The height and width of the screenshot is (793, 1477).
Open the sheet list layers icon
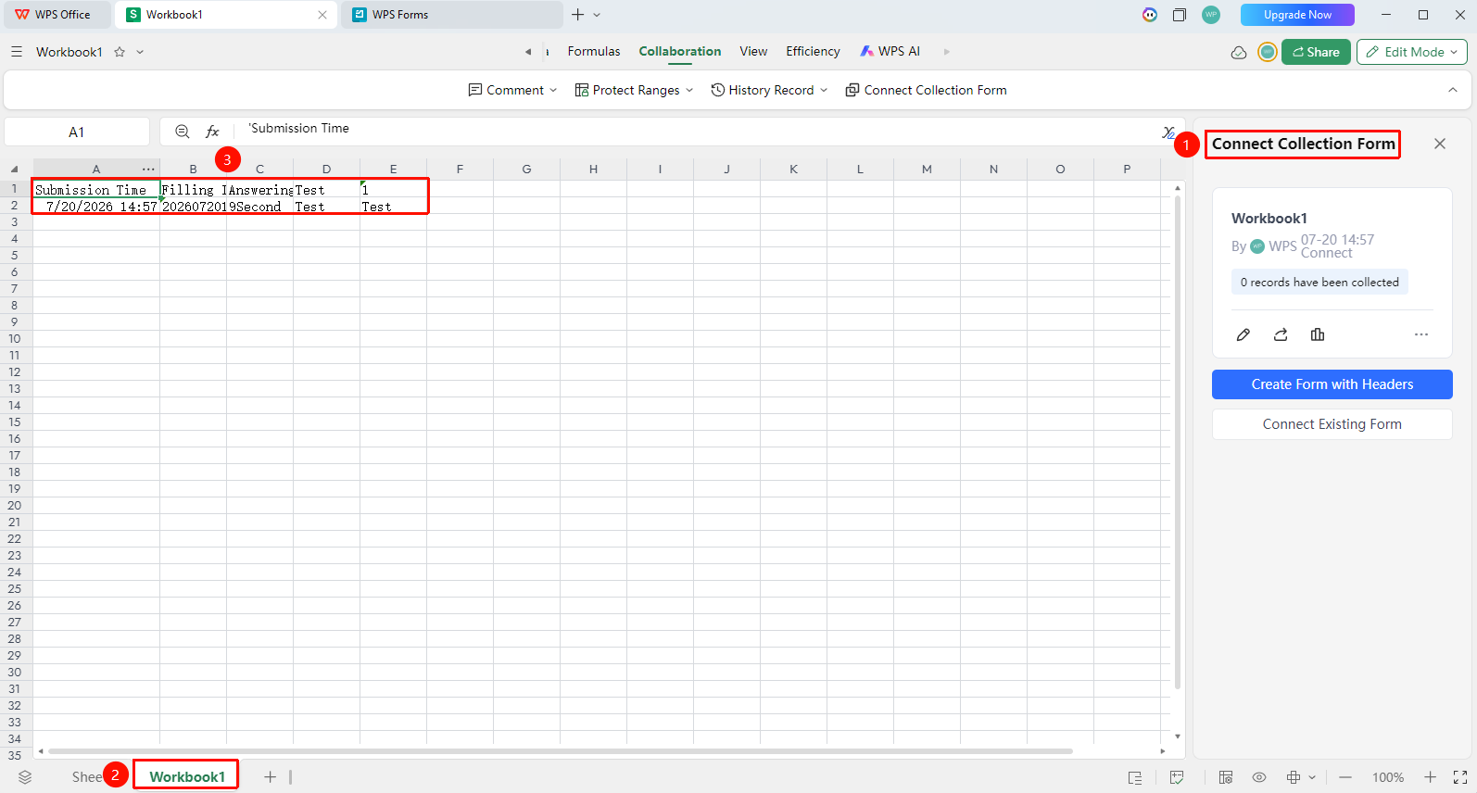pyautogui.click(x=25, y=777)
